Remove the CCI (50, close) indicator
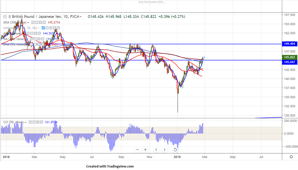298x170 pixels. click(41, 122)
